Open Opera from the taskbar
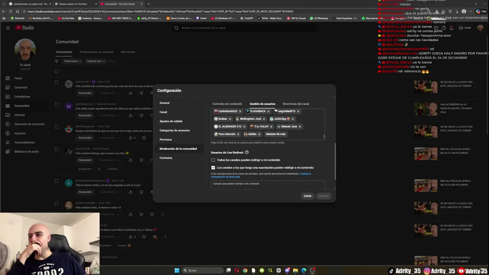The width and height of the screenshot is (489, 275). pyautogui.click(x=236, y=270)
